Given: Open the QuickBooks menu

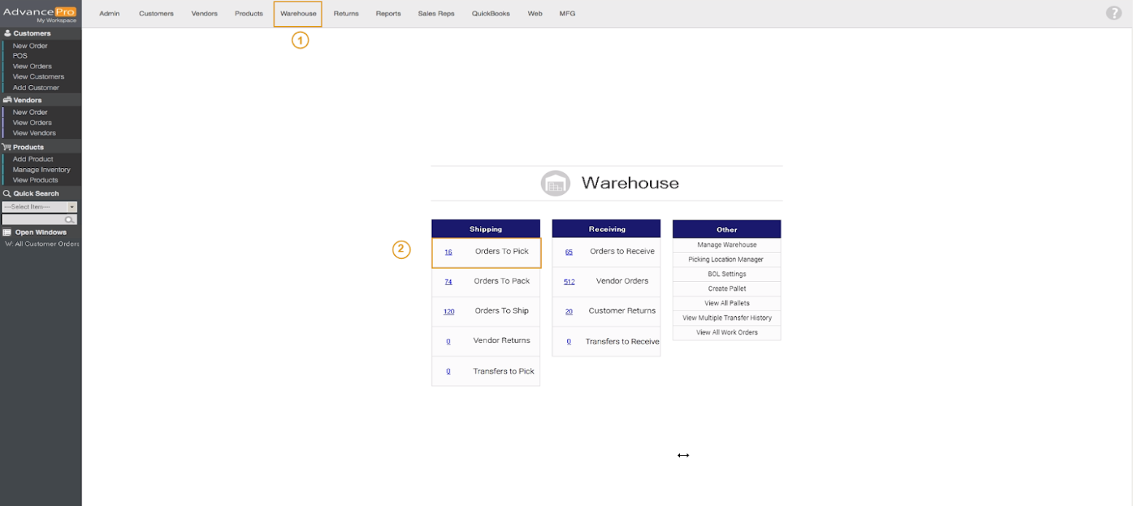Looking at the screenshot, I should click(x=491, y=14).
